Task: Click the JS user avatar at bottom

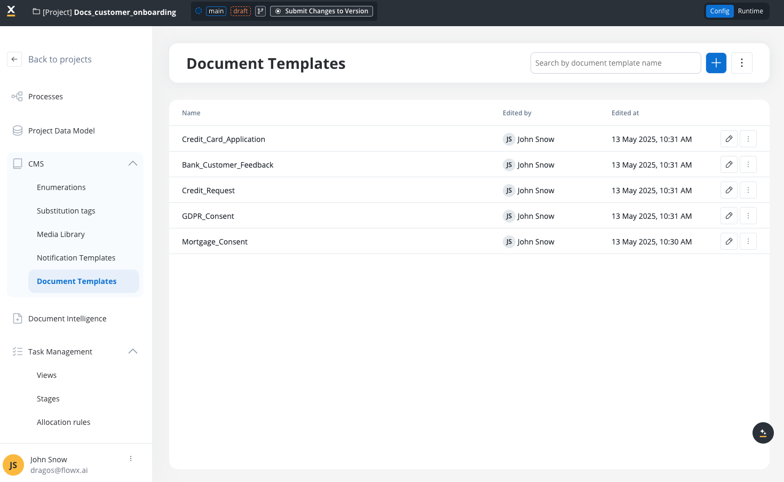Action: 13,465
